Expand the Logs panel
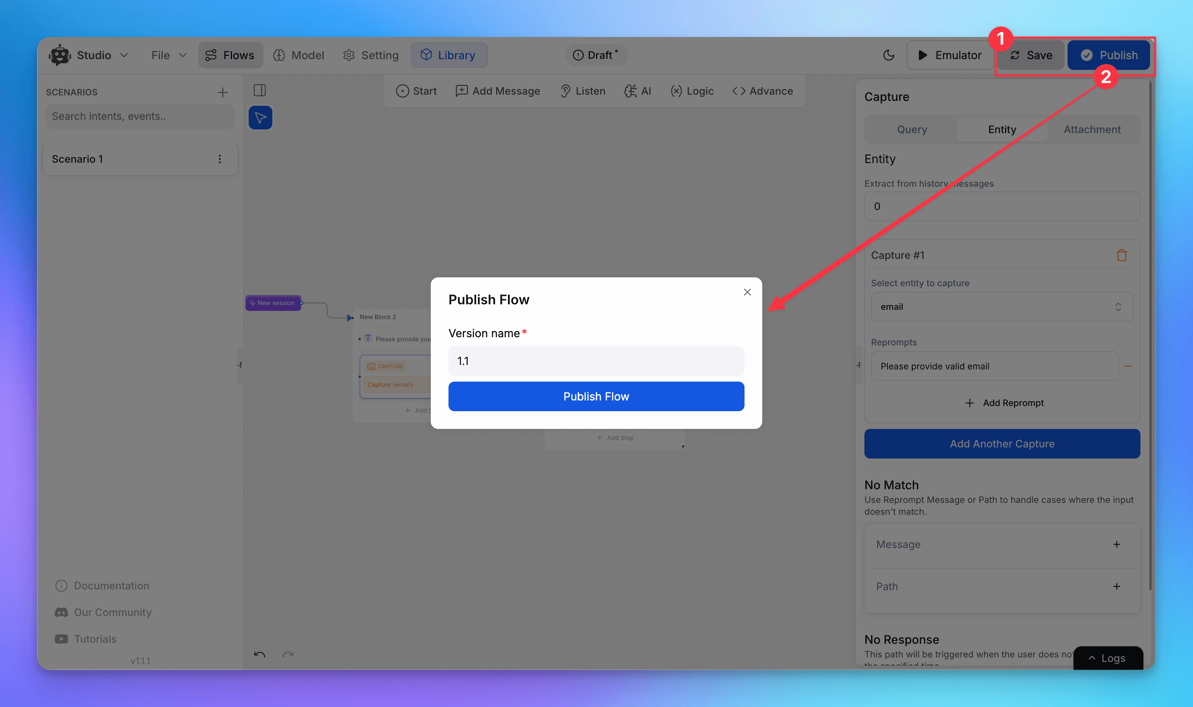The width and height of the screenshot is (1193, 707). pos(1108,659)
